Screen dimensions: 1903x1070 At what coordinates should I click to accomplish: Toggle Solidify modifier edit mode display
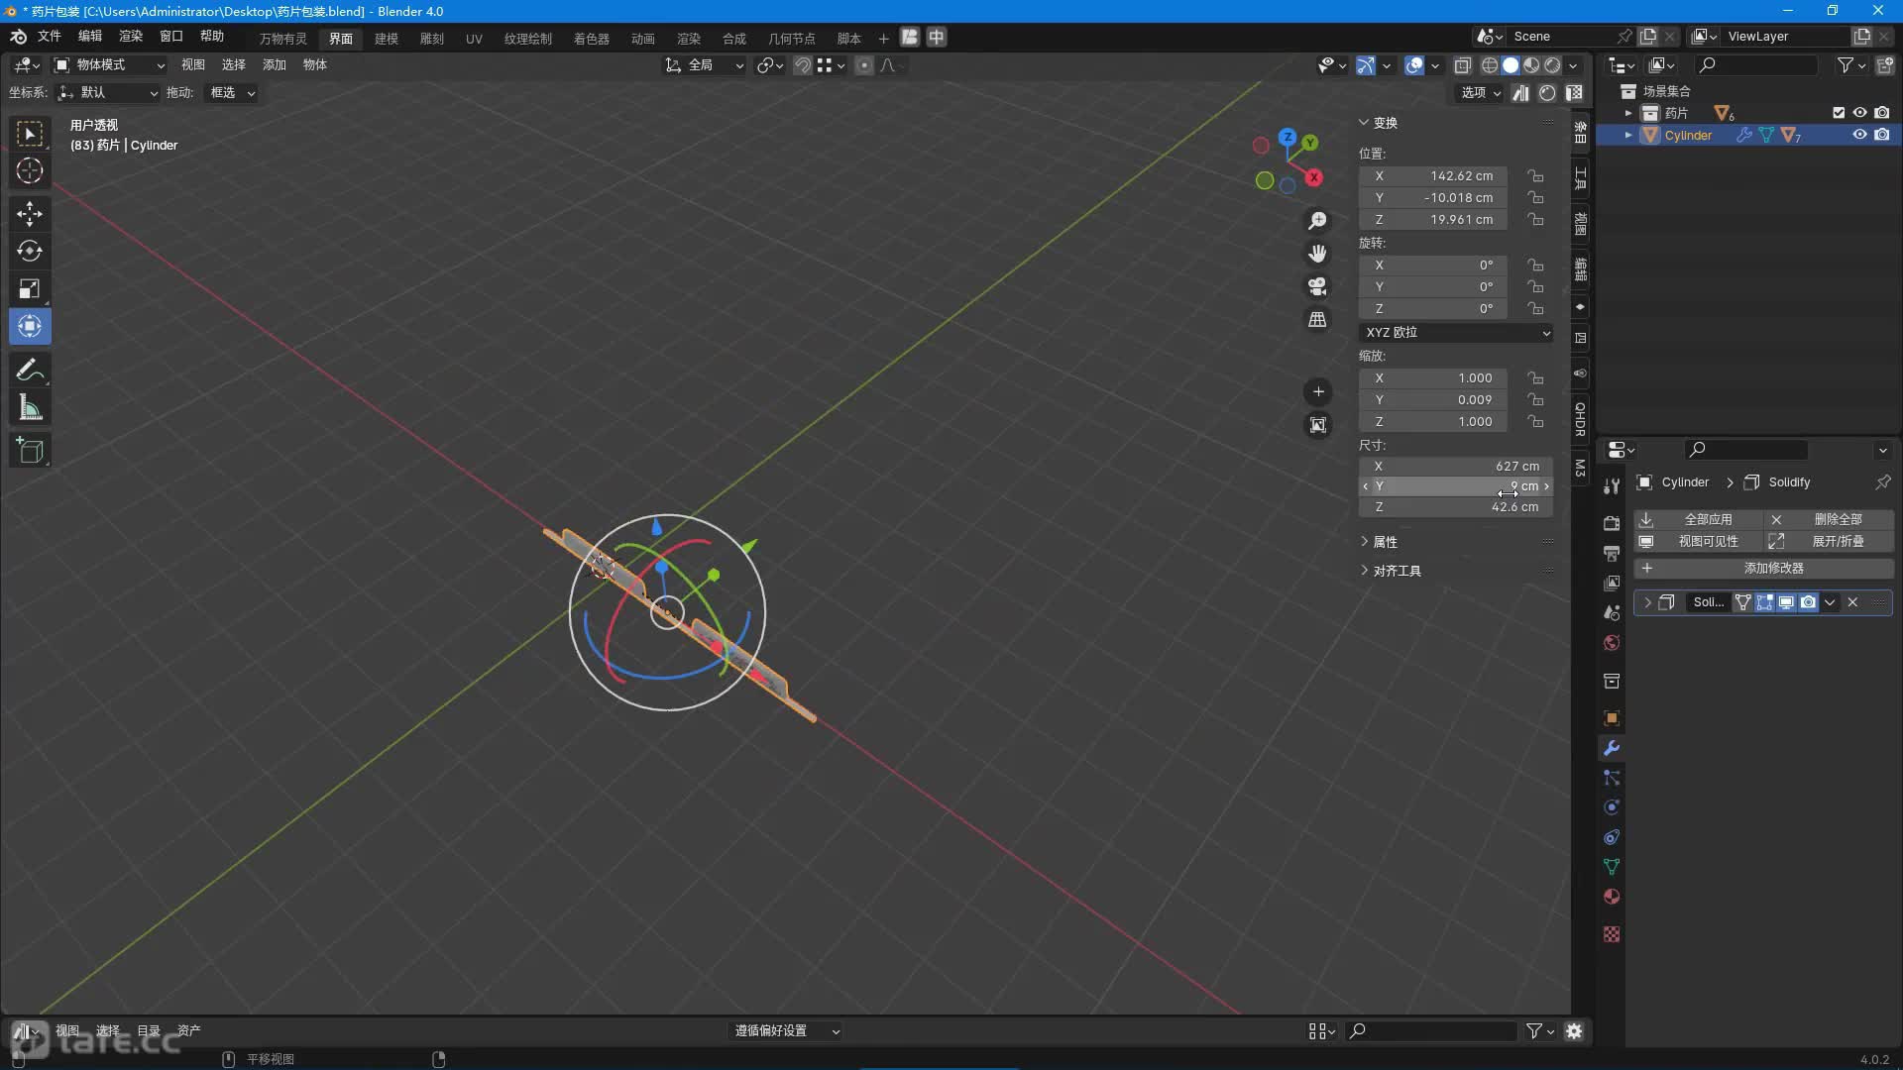1764,601
